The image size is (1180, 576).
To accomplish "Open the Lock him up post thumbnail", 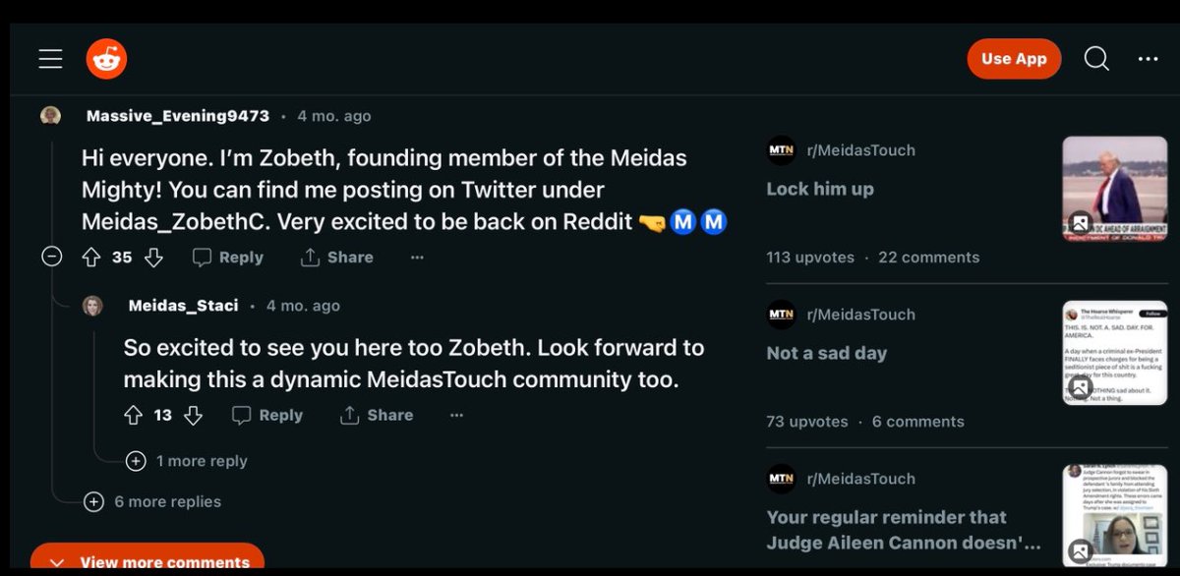I will pyautogui.click(x=1114, y=188).
